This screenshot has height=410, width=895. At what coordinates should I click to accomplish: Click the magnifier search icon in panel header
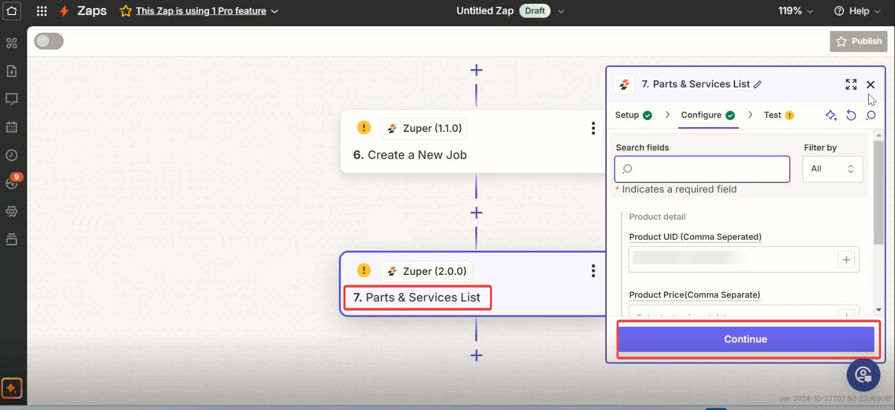coord(870,115)
